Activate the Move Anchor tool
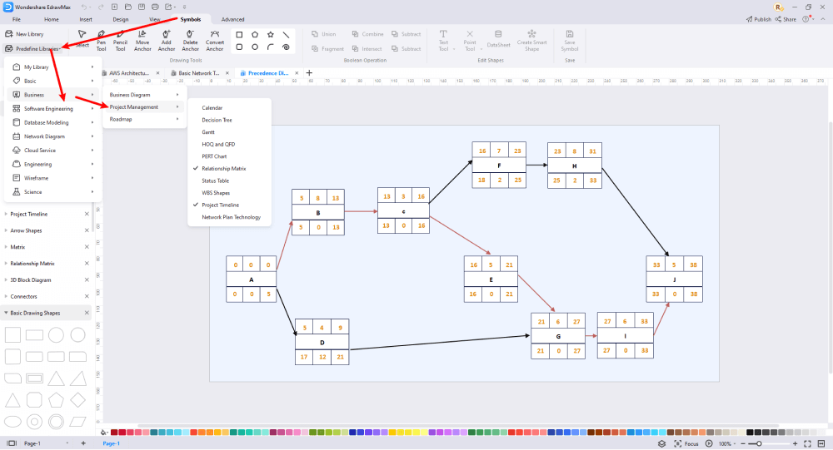Screen dimensions: 833x450 (x=142, y=41)
